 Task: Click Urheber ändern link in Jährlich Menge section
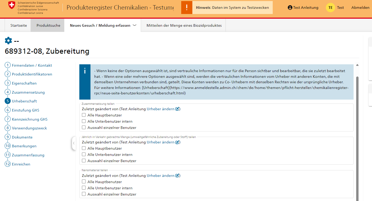(160, 142)
